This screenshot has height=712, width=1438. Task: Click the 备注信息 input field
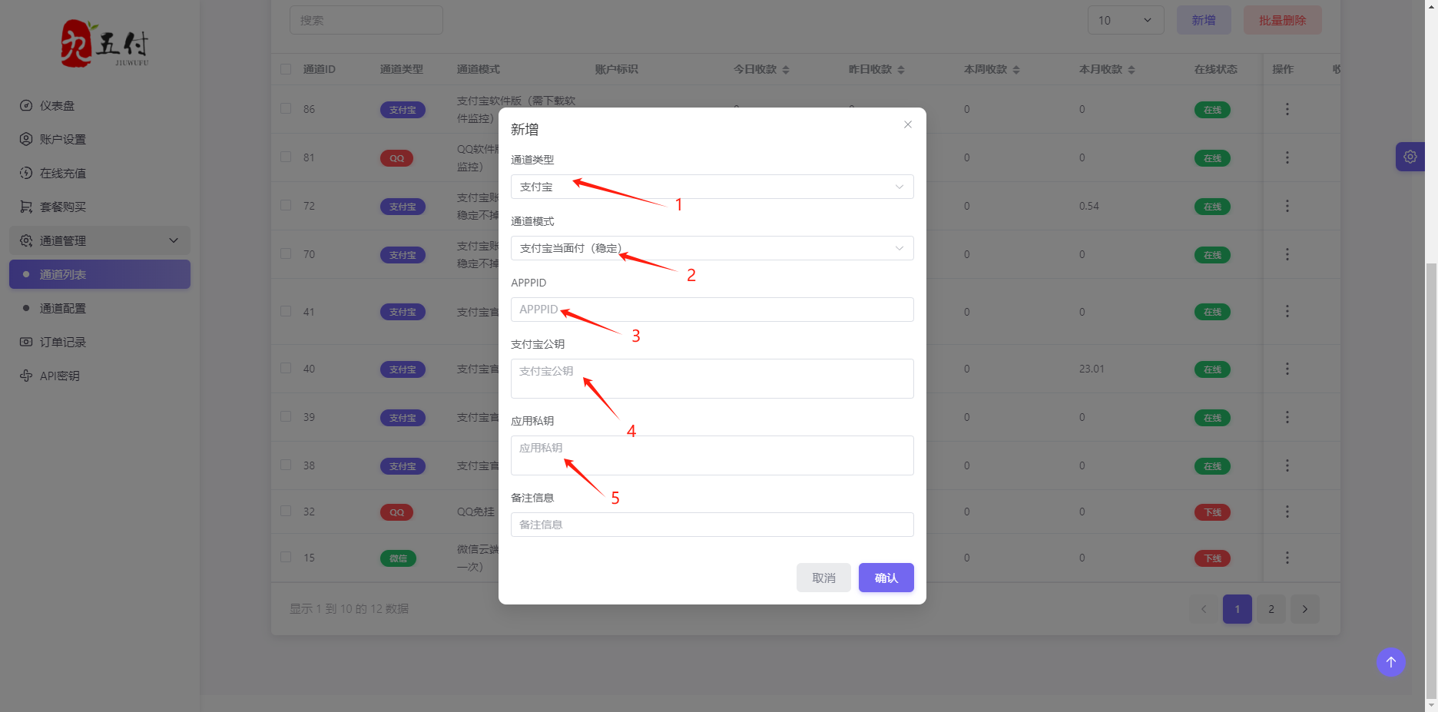point(712,525)
